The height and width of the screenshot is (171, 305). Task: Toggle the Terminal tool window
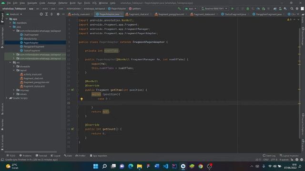(41, 156)
